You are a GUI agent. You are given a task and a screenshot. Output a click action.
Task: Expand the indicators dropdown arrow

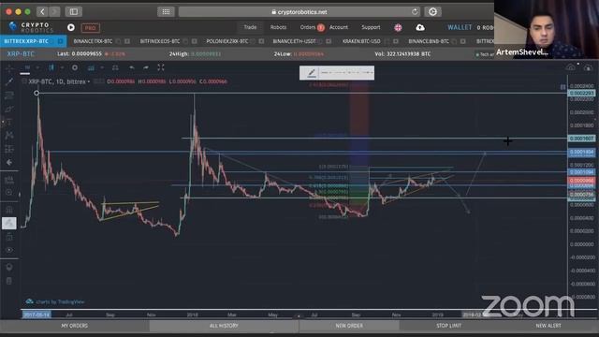point(102,67)
